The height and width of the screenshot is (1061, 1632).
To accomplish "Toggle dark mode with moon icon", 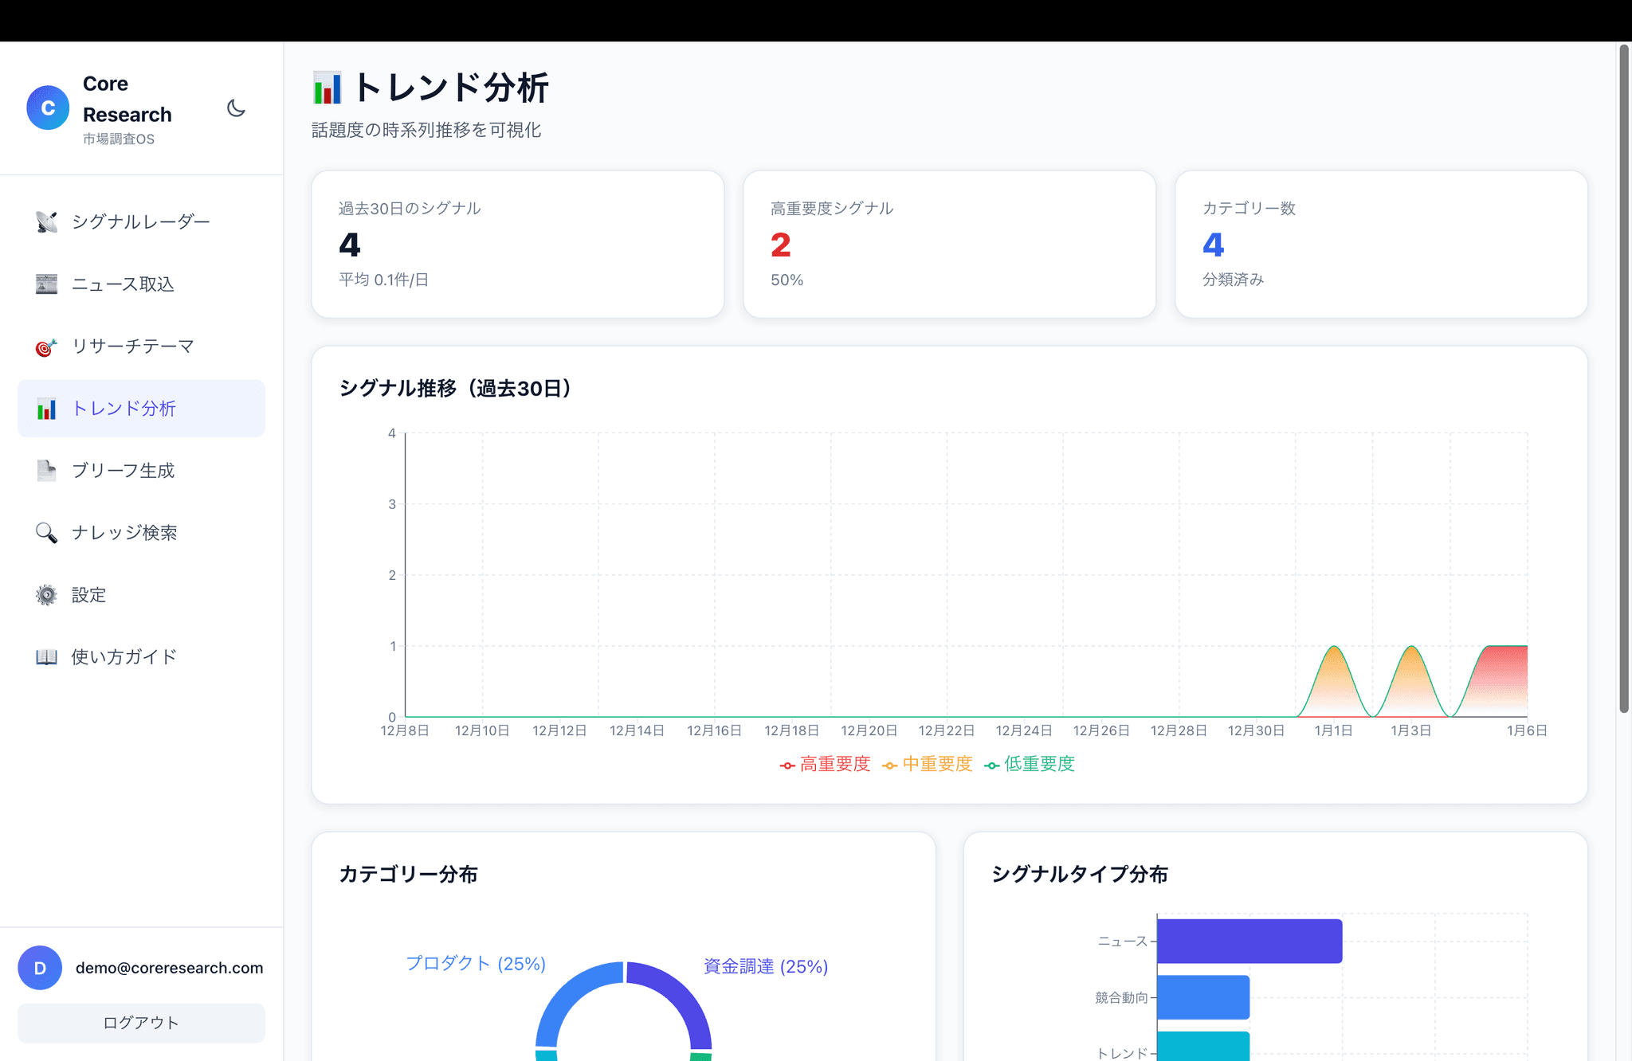I will pos(236,108).
